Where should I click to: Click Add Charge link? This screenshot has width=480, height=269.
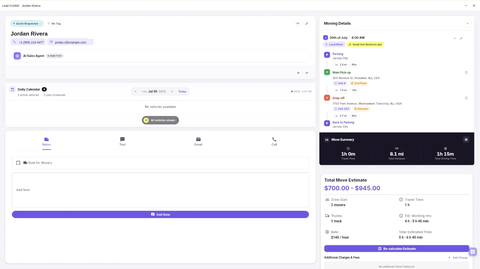[458, 257]
